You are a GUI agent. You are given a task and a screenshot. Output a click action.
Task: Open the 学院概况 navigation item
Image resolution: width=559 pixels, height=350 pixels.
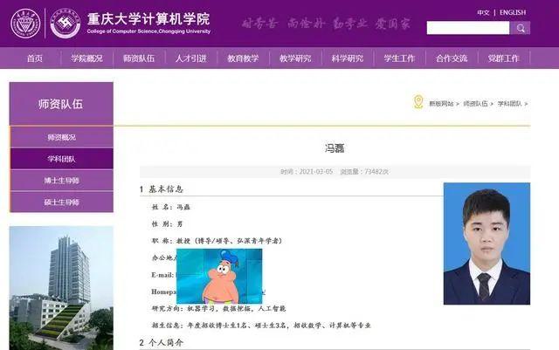pyautogui.click(x=86, y=58)
